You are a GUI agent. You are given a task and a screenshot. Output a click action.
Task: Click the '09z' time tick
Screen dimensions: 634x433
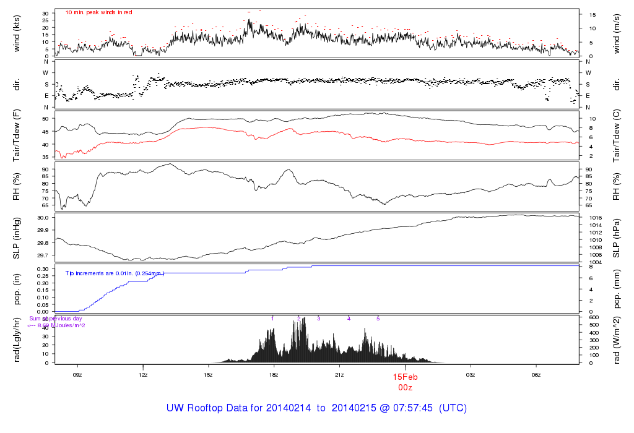click(77, 375)
